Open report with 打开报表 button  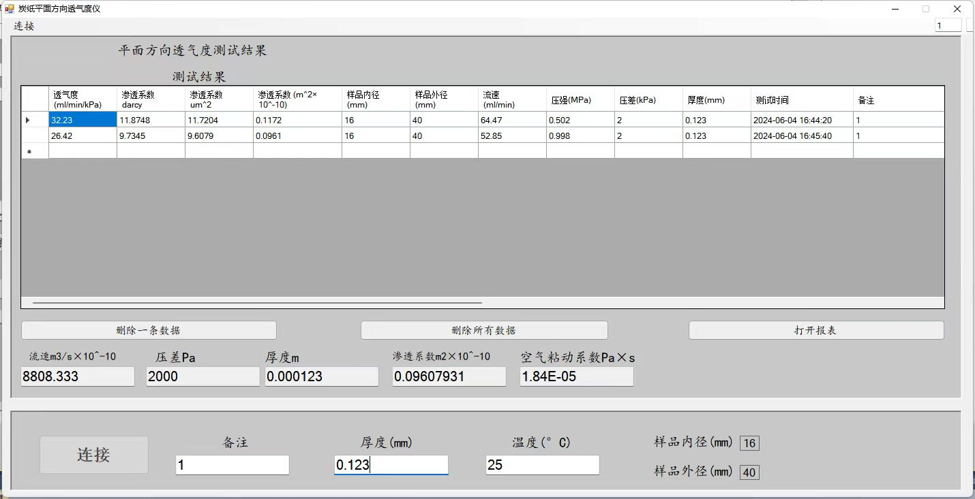point(815,330)
